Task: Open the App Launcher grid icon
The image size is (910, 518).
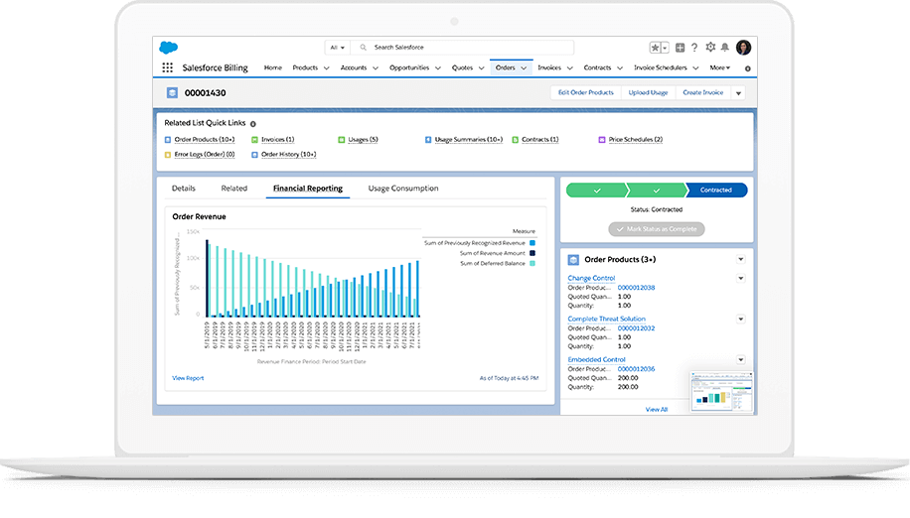Action: pos(167,67)
